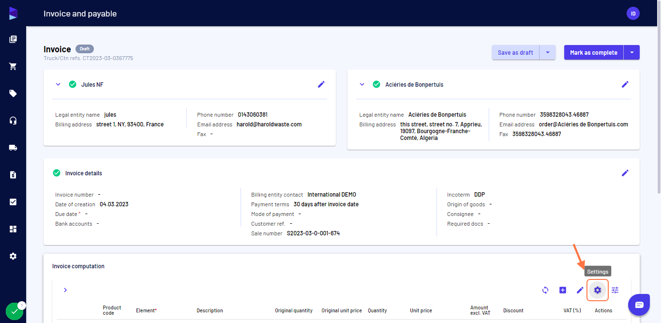Click the email harold@haroldwaste.com
The width and height of the screenshot is (661, 323).
click(x=269, y=124)
